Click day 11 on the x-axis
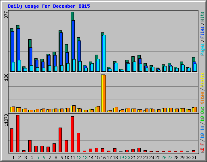Viewport: 207px width, 162px height. (x=73, y=158)
